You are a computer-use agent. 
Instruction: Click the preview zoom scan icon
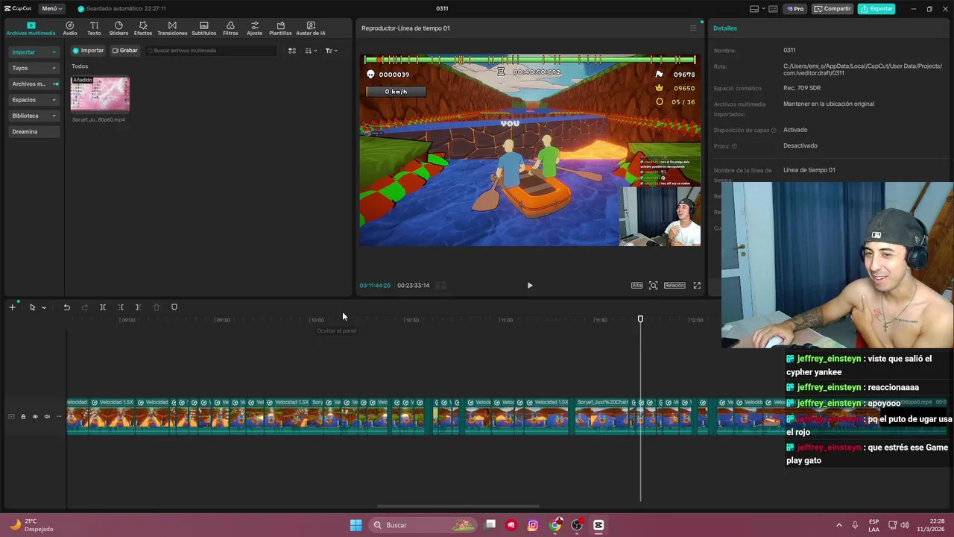(654, 286)
